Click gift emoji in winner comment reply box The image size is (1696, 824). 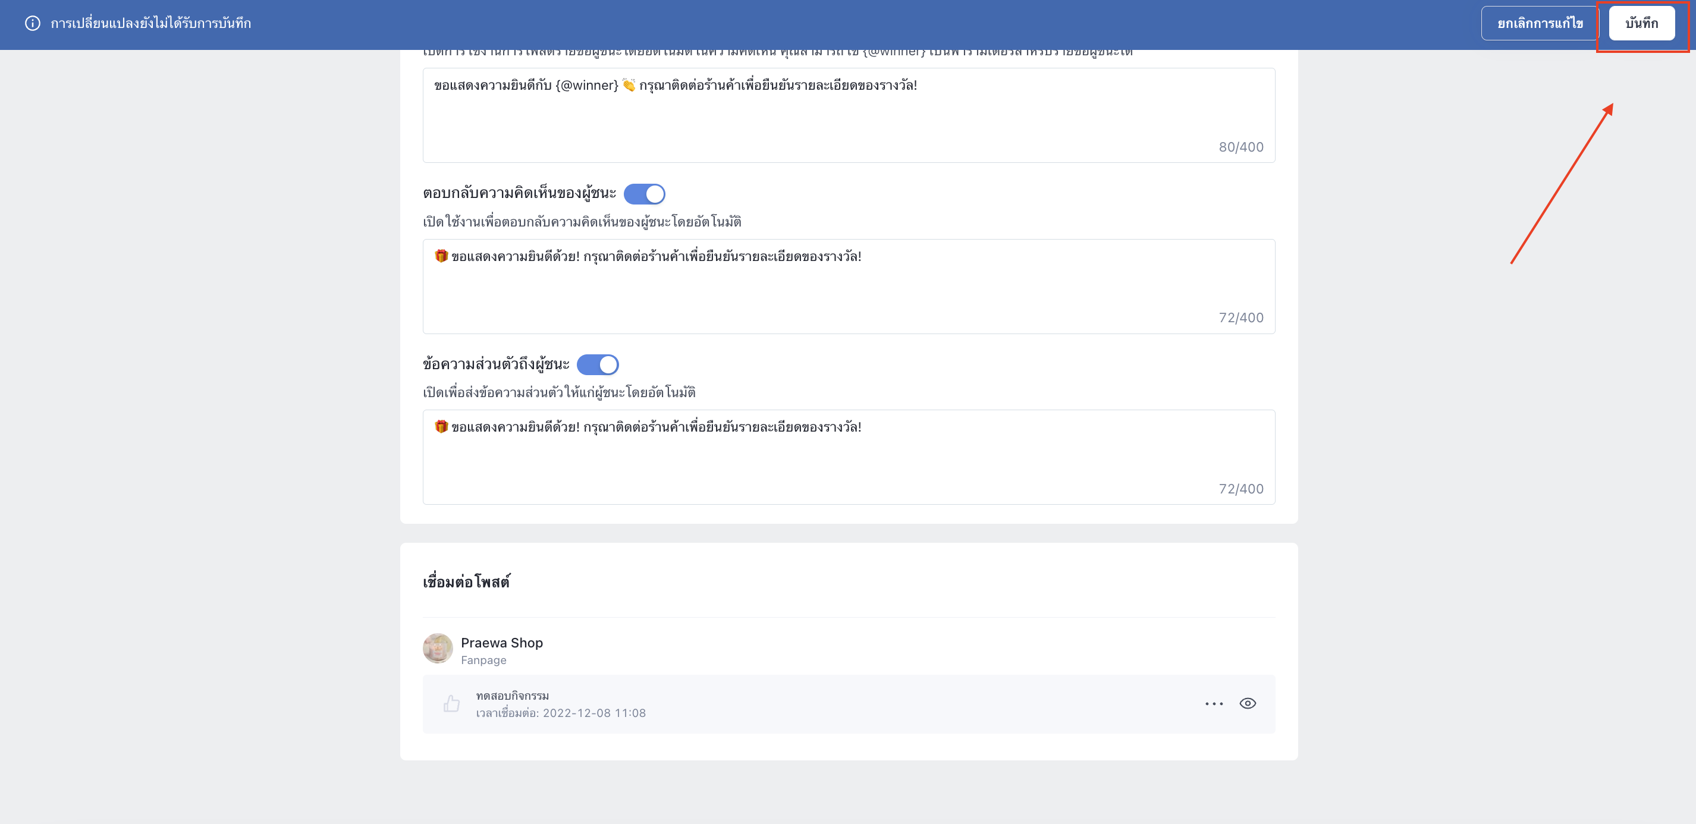441,256
